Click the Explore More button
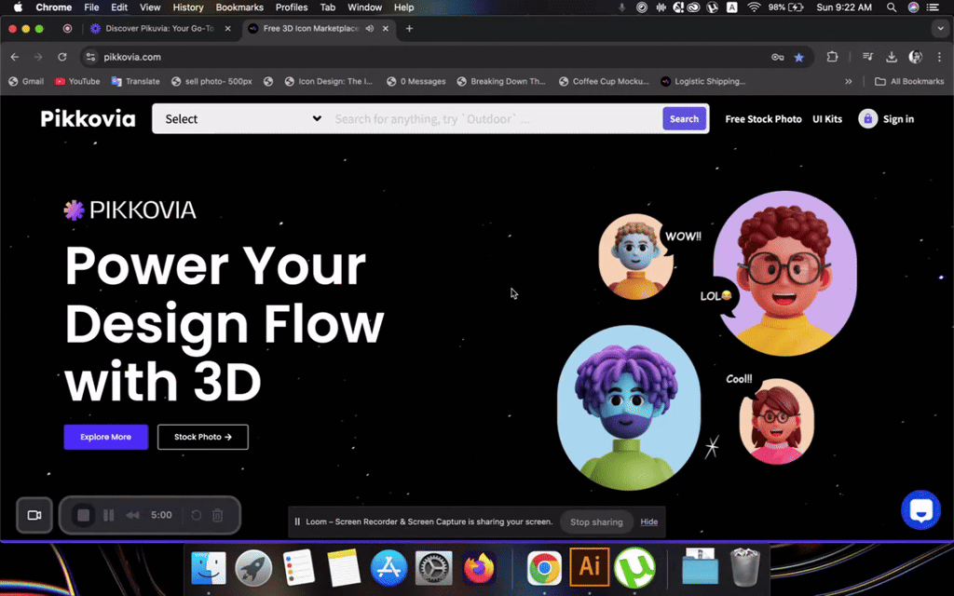The image size is (954, 596). 105,437
